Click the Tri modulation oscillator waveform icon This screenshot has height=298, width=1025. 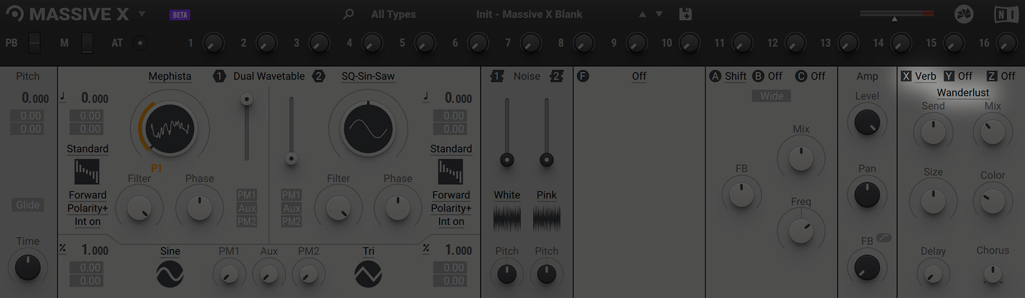[x=368, y=274]
